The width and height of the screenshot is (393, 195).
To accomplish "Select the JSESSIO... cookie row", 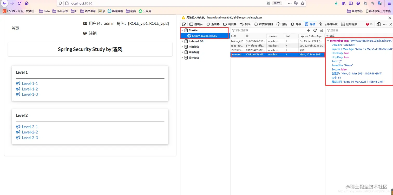I will coord(278,50).
